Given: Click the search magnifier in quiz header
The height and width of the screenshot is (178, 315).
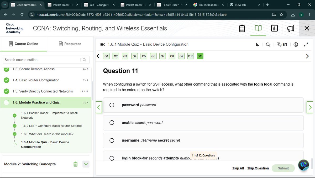Looking at the screenshot, I should [x=268, y=45].
